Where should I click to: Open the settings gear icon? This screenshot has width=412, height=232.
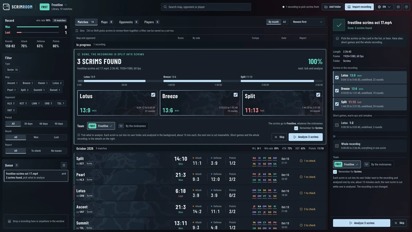coord(398,7)
